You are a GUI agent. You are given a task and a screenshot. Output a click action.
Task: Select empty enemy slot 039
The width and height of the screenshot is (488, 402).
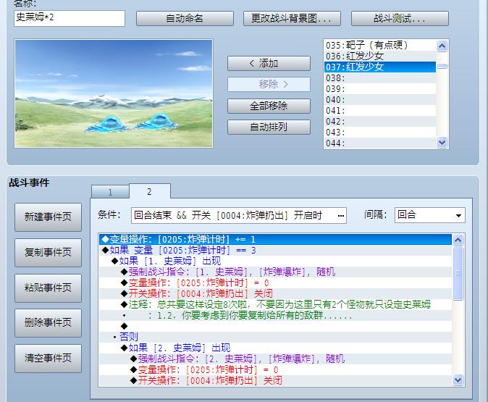pyautogui.click(x=380, y=89)
